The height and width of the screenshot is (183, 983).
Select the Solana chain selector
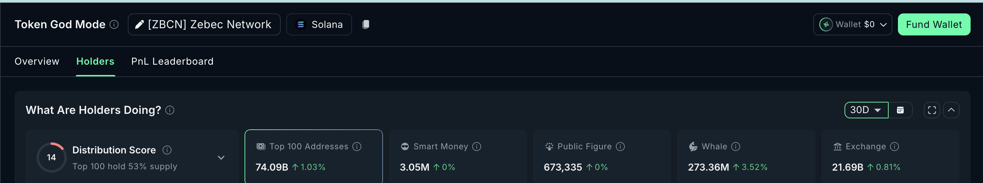319,24
